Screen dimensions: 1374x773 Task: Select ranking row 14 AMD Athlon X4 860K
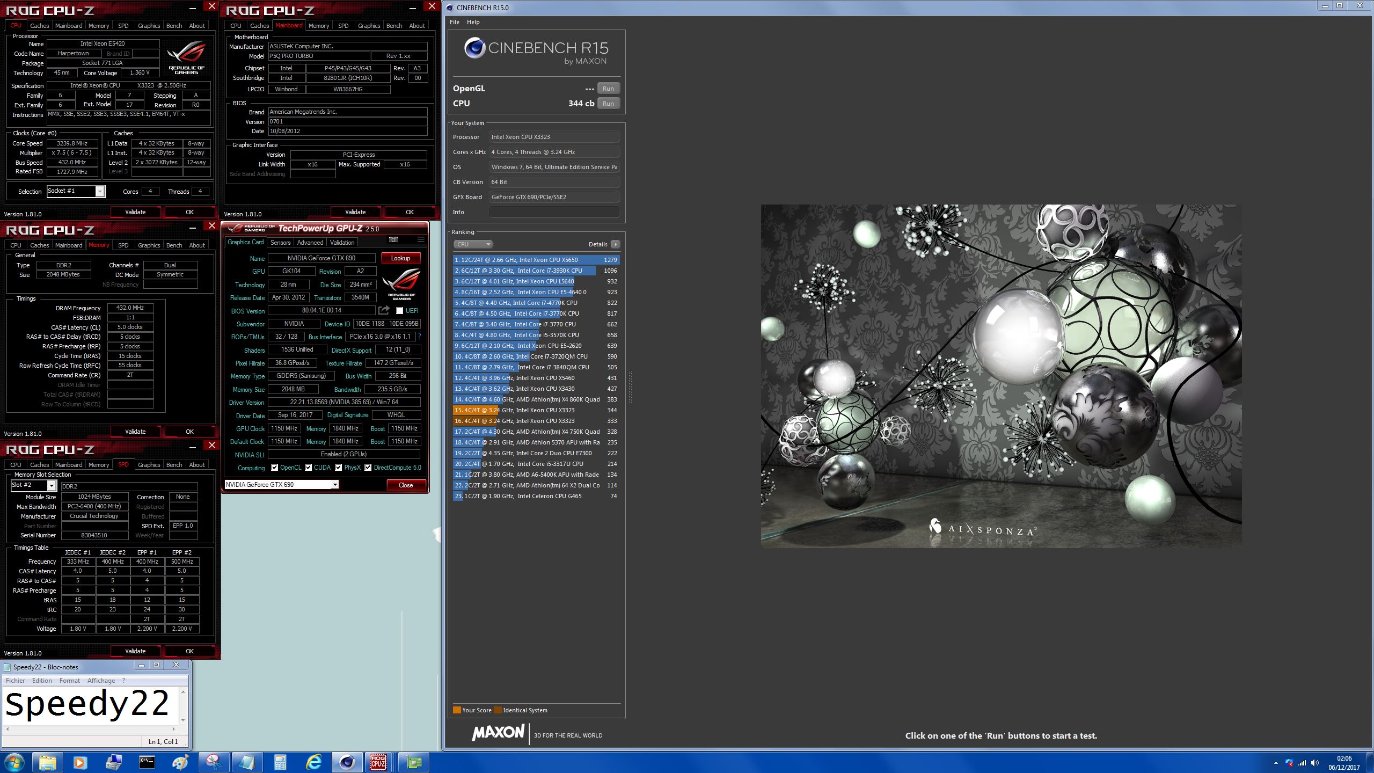[536, 399]
